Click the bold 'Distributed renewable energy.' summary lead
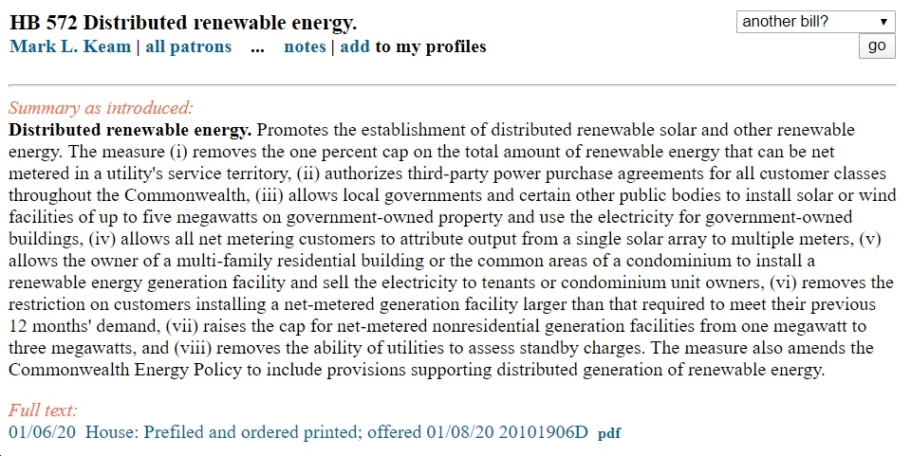Viewport: 911px width, 456px height. [130, 129]
